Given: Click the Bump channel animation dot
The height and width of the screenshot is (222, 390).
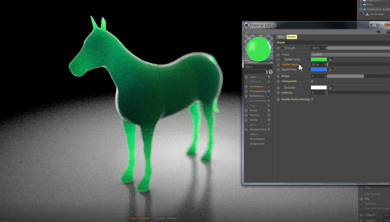Looking at the screenshot, I should pyautogui.click(x=246, y=110).
